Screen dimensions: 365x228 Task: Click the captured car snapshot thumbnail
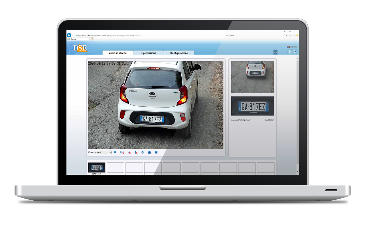pyautogui.click(x=252, y=77)
